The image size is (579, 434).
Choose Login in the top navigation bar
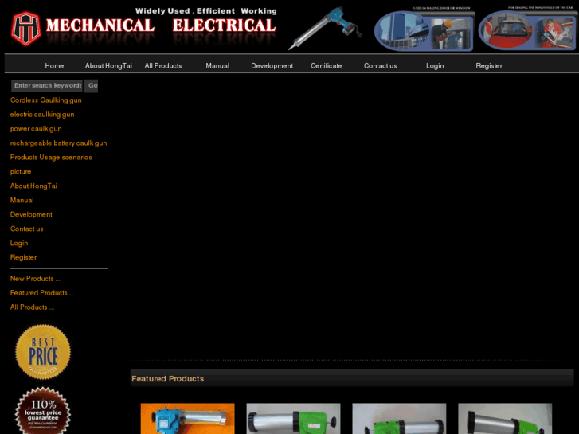click(x=435, y=66)
